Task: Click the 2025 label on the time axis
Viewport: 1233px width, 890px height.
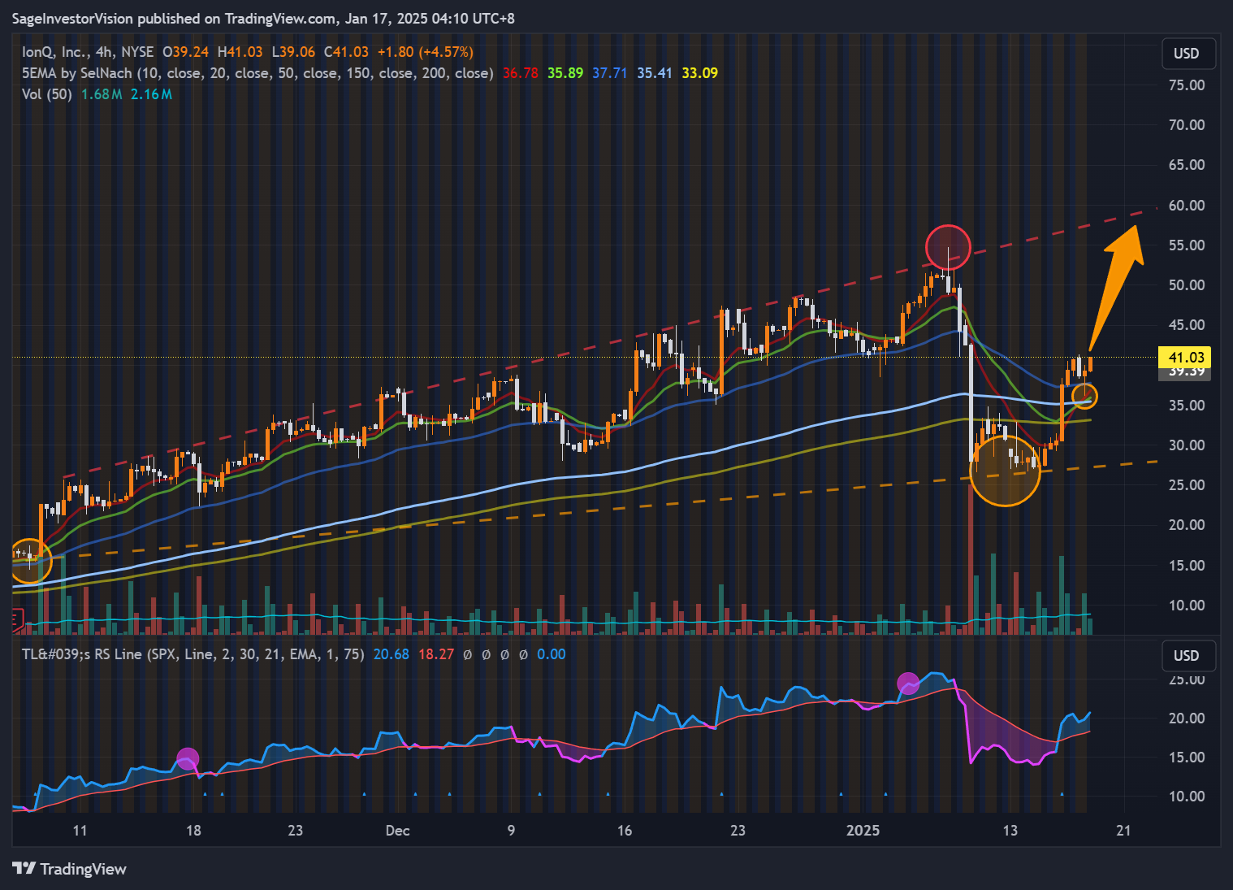Action: pyautogui.click(x=863, y=831)
